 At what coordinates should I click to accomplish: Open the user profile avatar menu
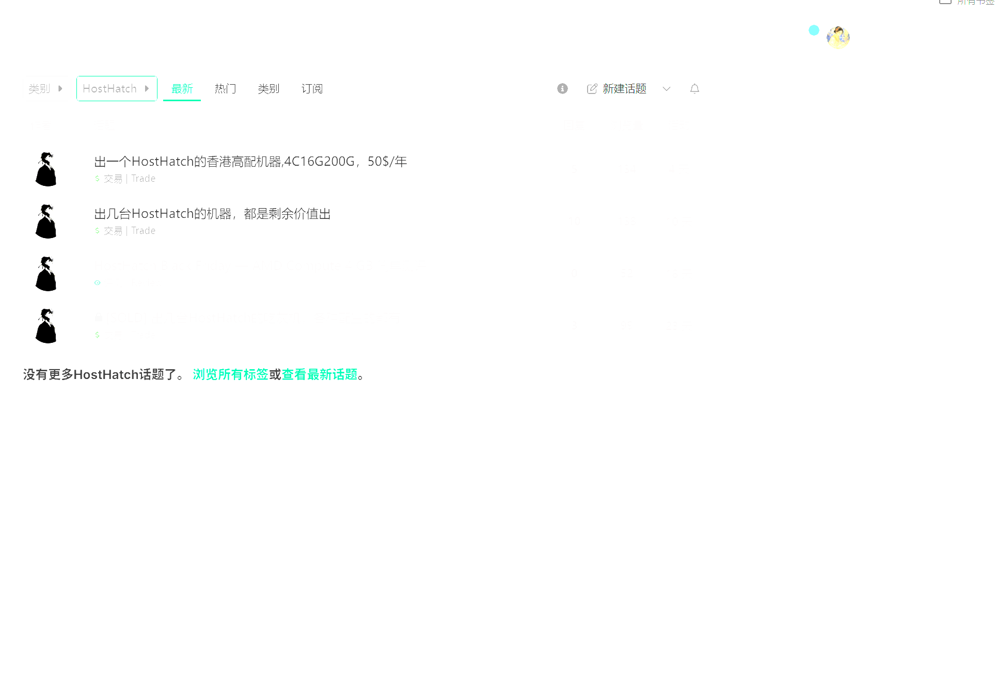pyautogui.click(x=838, y=38)
